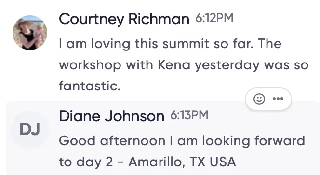The height and width of the screenshot is (175, 320).
Task: Click the word 'yesterday' in the message
Action: point(227,65)
